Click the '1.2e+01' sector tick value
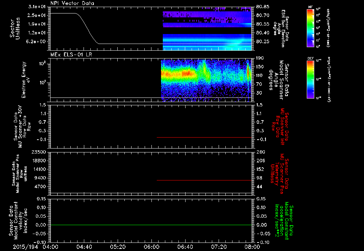364x251 pixels. (37, 33)
